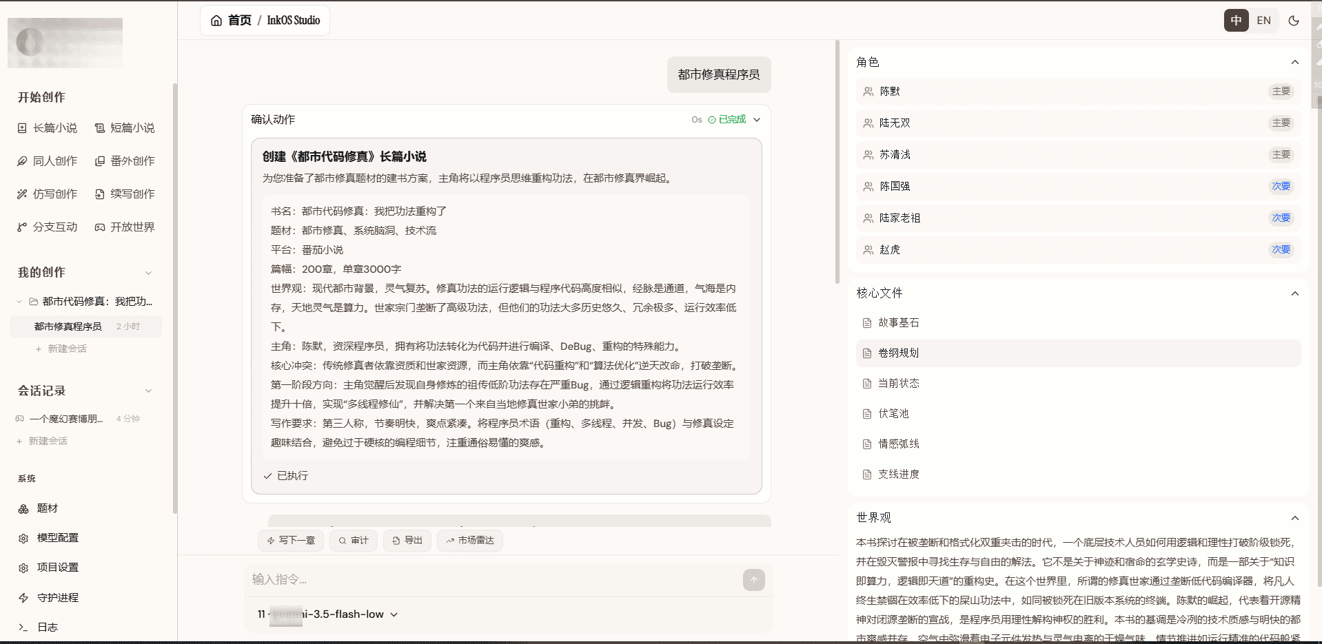Select character 陆家老祖
Viewport: 1322px width, 644px height.
click(1079, 218)
